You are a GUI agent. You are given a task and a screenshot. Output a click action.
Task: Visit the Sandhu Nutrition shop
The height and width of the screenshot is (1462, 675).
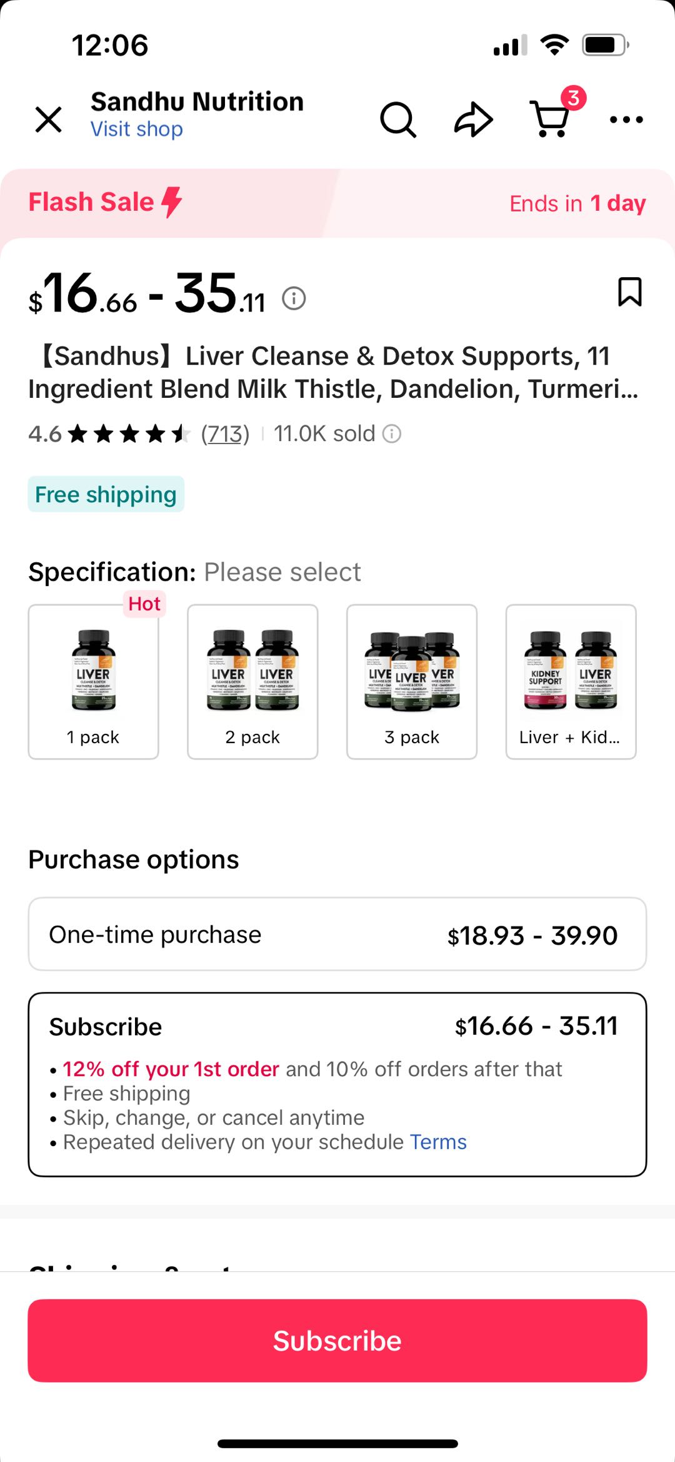[x=137, y=129]
